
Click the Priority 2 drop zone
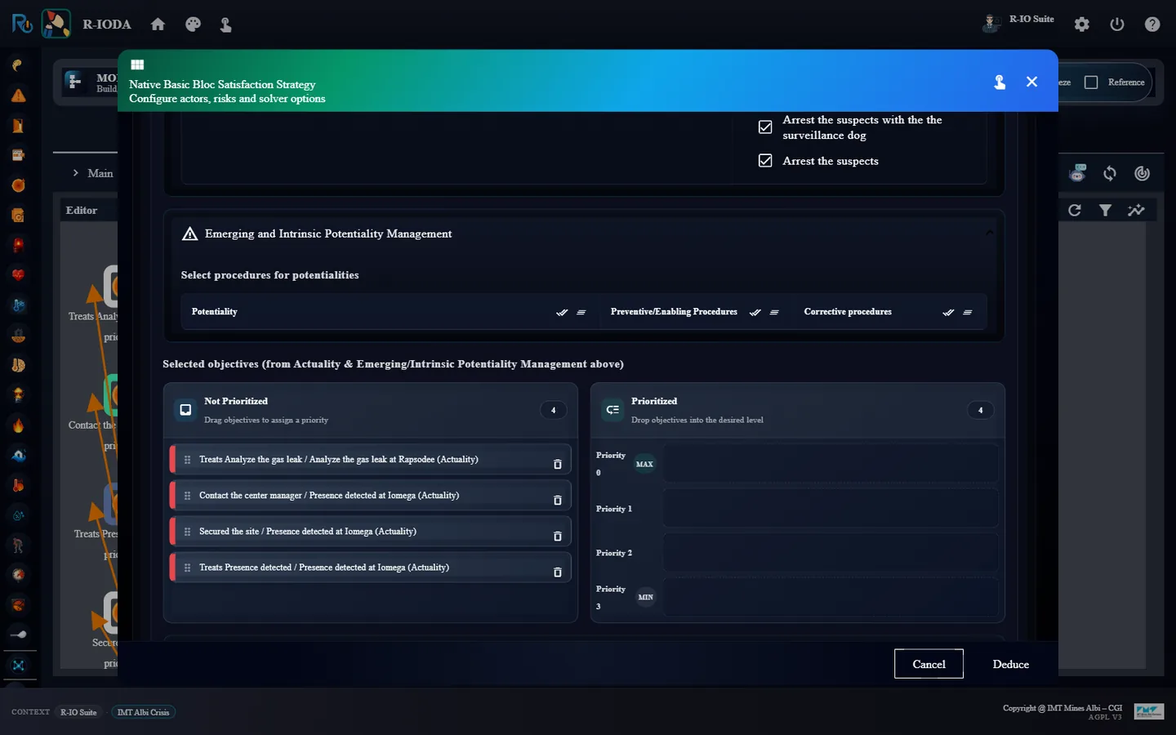pos(831,553)
